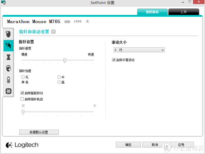Click the help question mark icon

click(x=53, y=32)
